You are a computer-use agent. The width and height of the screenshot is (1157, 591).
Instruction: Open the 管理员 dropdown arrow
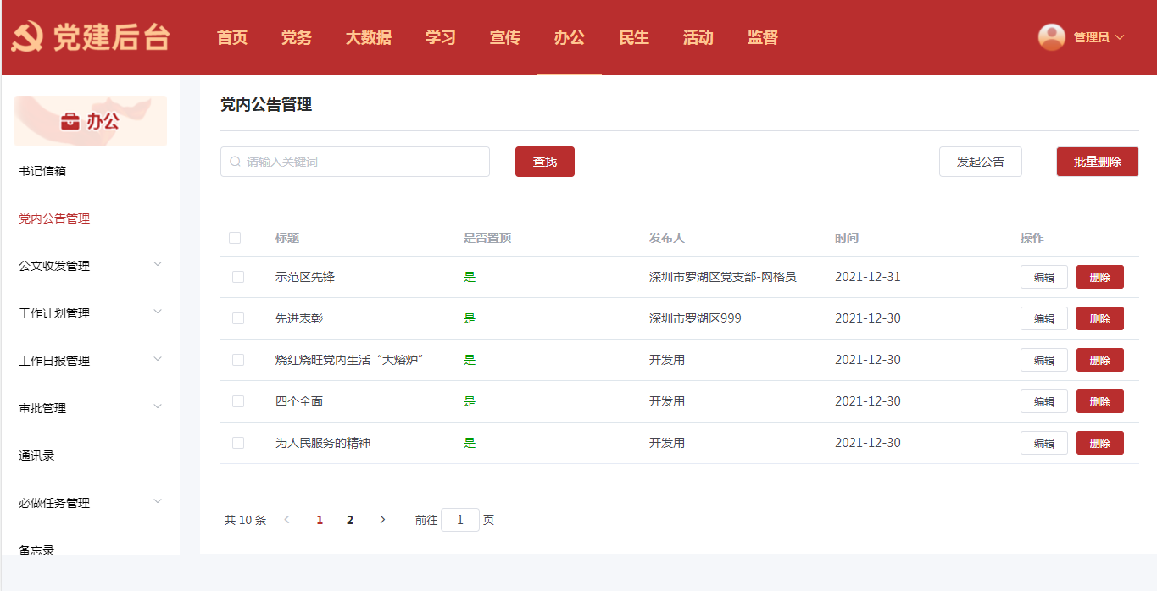coord(1120,37)
